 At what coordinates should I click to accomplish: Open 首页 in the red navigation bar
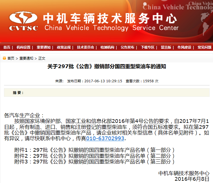click(x=7, y=47)
